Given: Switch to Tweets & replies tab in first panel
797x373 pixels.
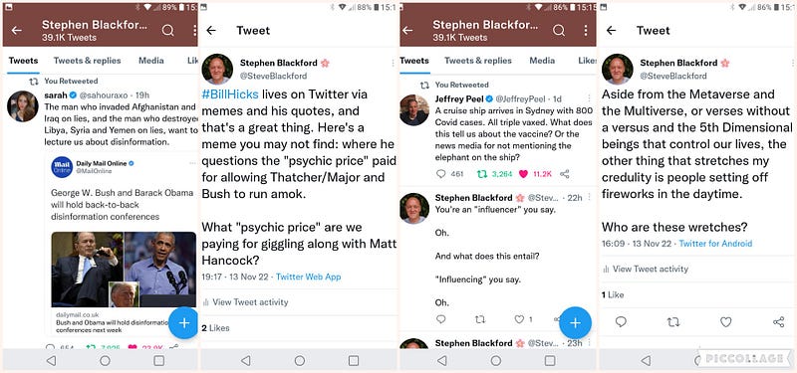Looking at the screenshot, I should tap(88, 61).
